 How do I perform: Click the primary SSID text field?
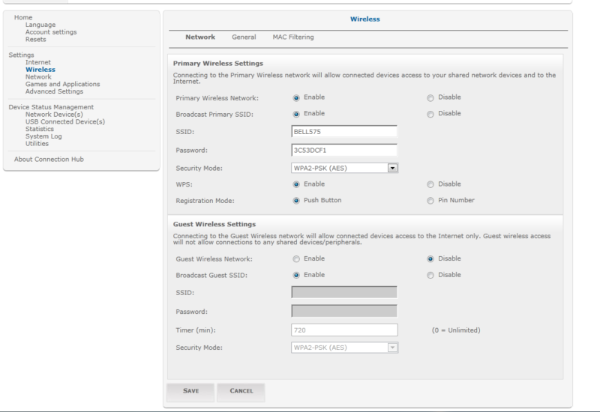coord(343,132)
